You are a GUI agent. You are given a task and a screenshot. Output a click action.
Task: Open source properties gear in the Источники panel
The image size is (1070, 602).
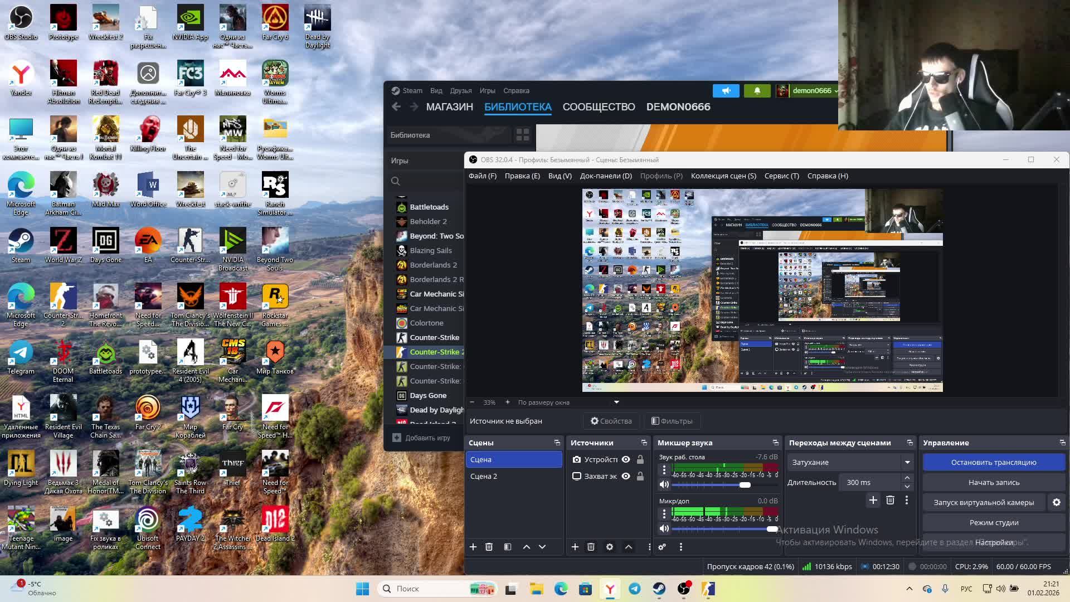pos(610,547)
